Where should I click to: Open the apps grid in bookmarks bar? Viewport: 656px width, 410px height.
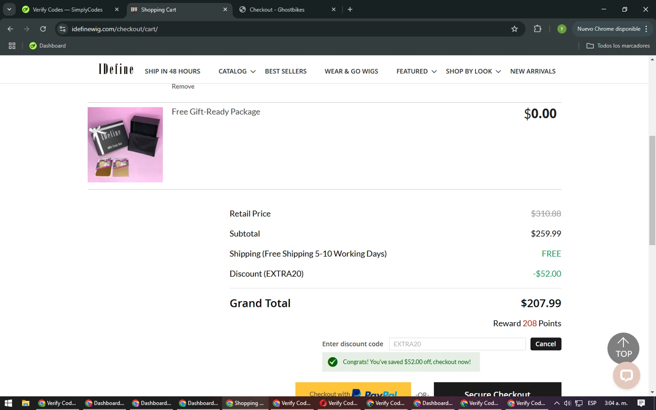pyautogui.click(x=12, y=45)
